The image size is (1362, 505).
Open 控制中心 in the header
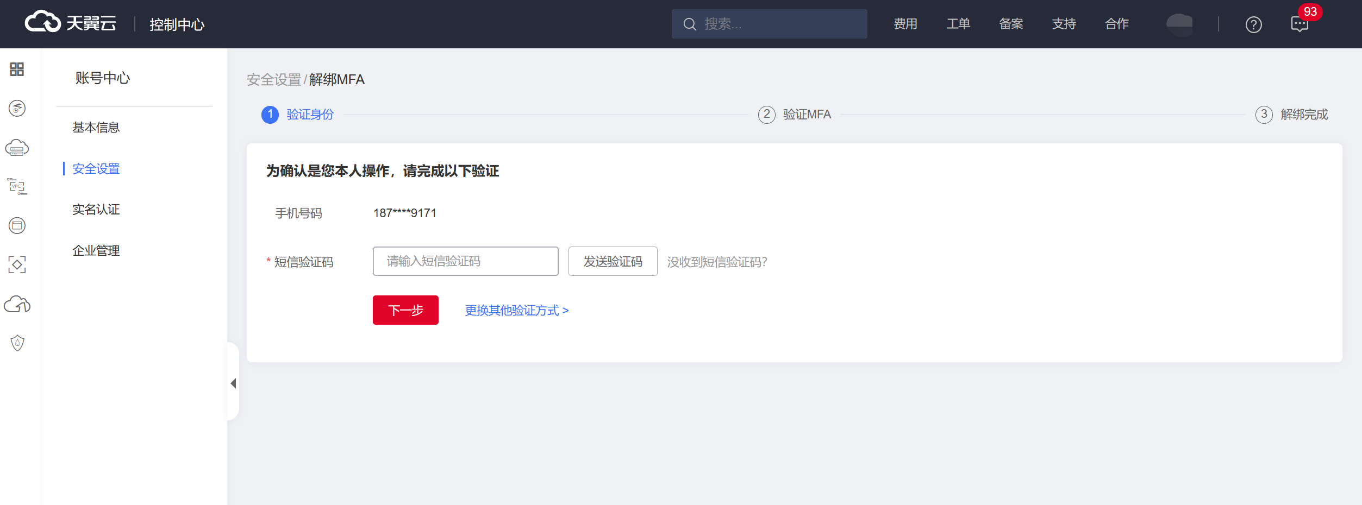[x=177, y=24]
